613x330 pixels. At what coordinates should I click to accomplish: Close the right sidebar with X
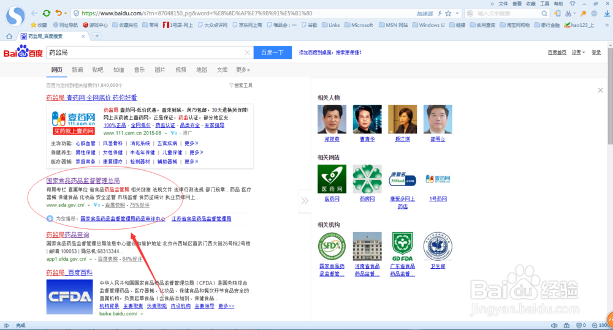601,90
